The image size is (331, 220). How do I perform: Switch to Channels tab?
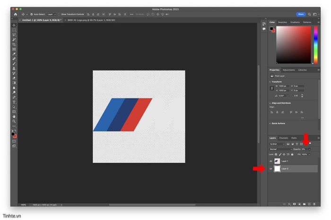click(284, 138)
